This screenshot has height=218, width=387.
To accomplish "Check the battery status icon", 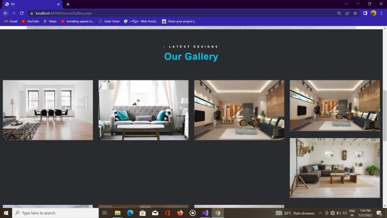I will coord(339,213).
